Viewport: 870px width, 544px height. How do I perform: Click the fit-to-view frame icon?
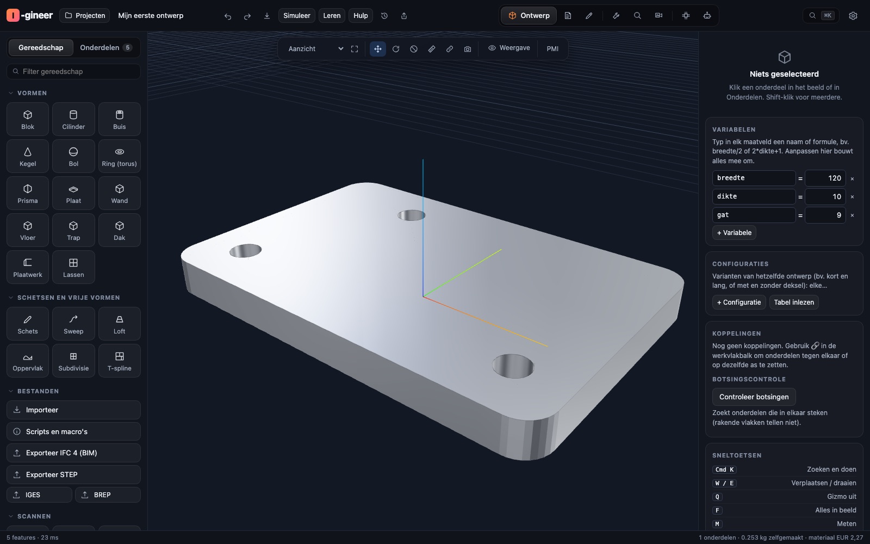pyautogui.click(x=355, y=48)
